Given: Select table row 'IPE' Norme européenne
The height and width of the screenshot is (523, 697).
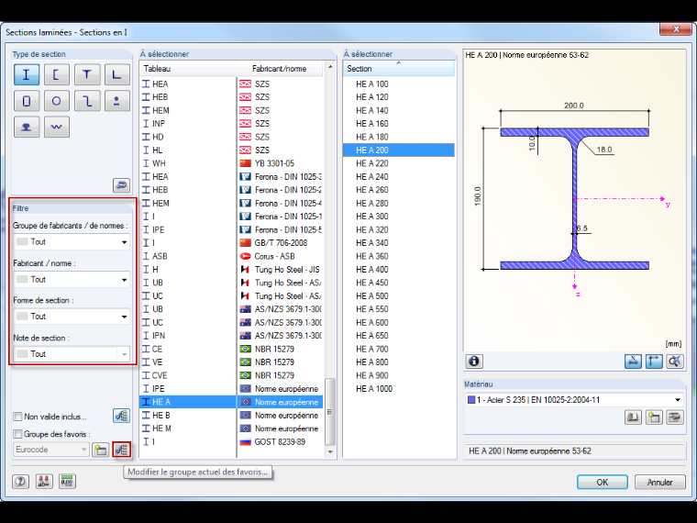Looking at the screenshot, I should tap(231, 389).
